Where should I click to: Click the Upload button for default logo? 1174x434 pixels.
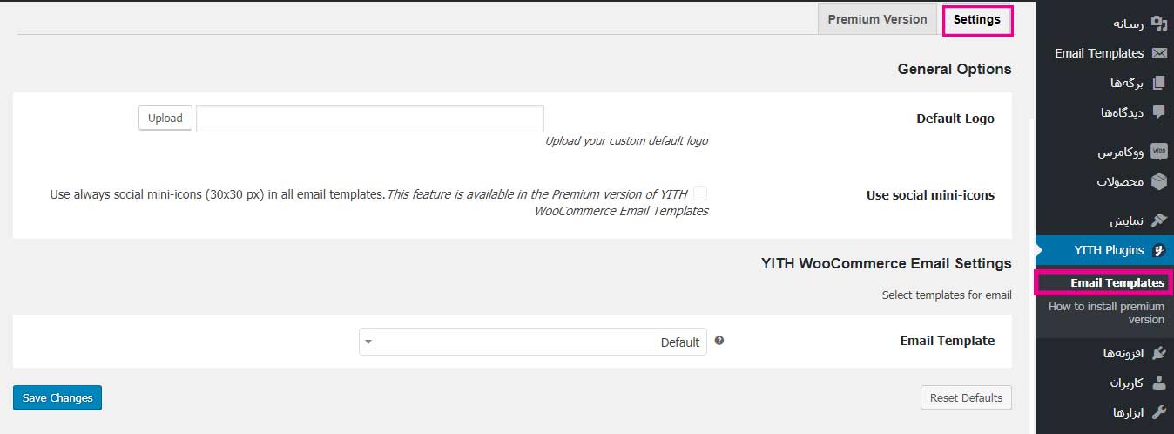coord(165,119)
